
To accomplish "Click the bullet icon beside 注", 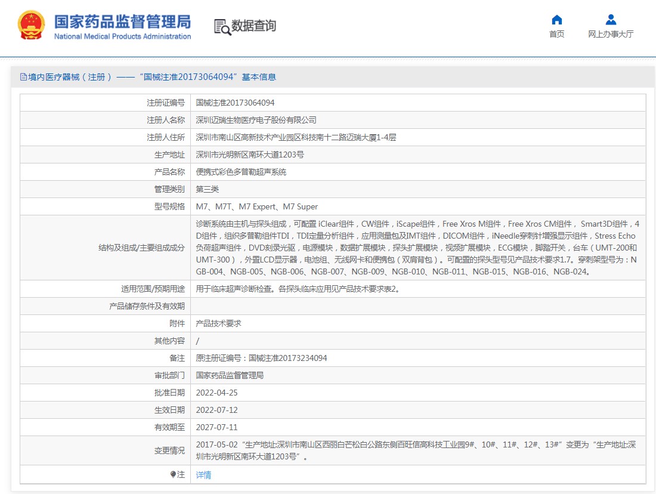I will 173,475.
